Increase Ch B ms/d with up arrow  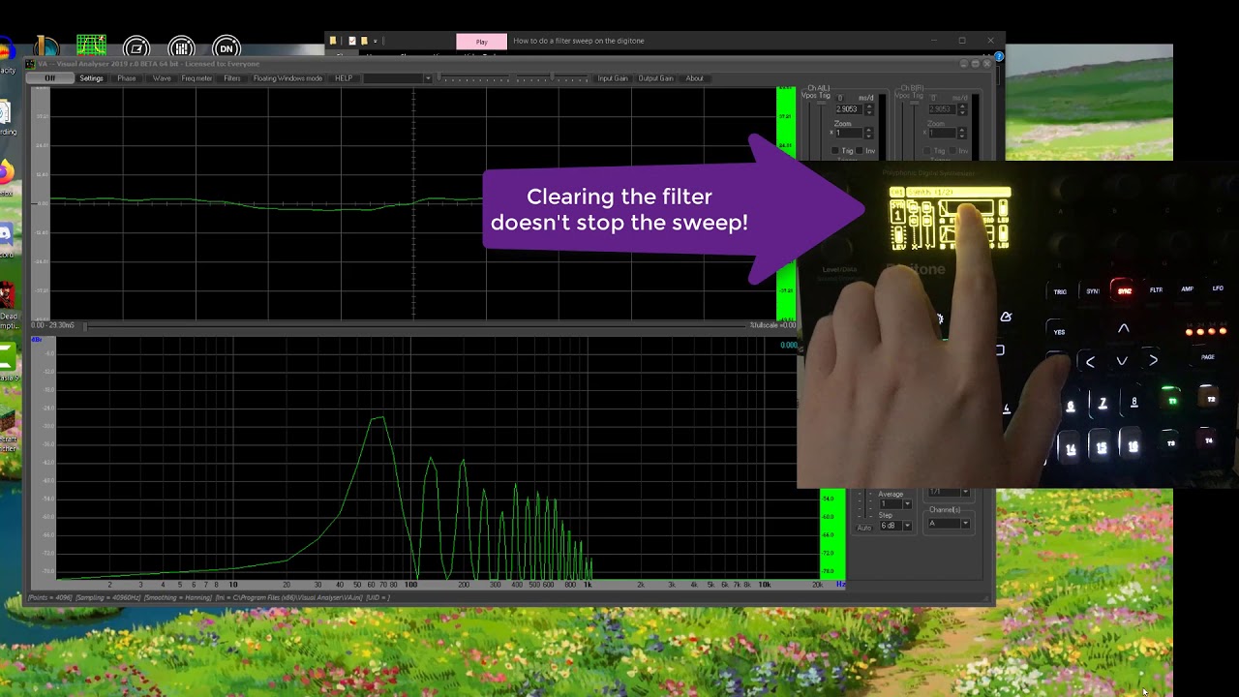click(961, 106)
